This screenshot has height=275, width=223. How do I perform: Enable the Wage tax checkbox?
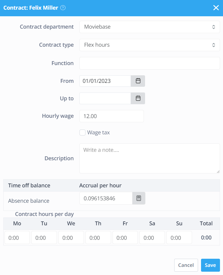82,133
